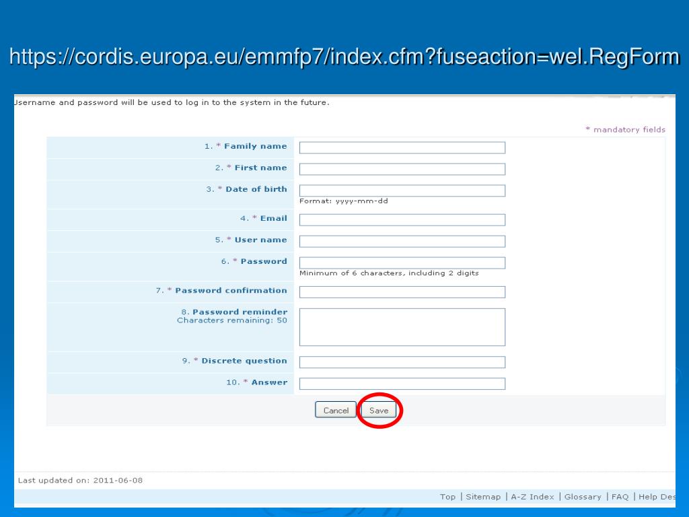Click the 'Minimum of 6 characters' hint
Screen dimensions: 689x517
coord(389,273)
